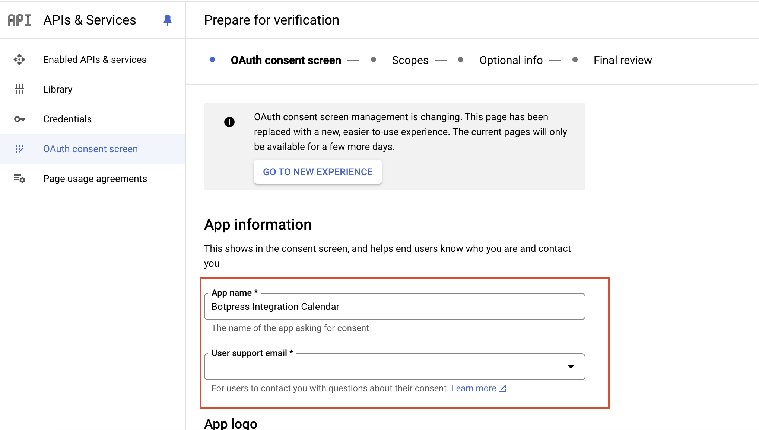The width and height of the screenshot is (759, 430).
Task: Go to the Scopes step
Action: pos(410,60)
